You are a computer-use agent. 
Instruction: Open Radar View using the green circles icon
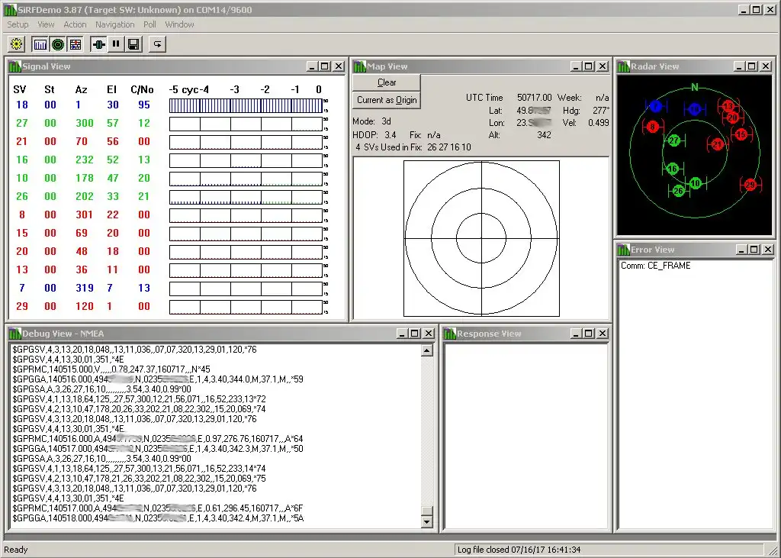58,44
